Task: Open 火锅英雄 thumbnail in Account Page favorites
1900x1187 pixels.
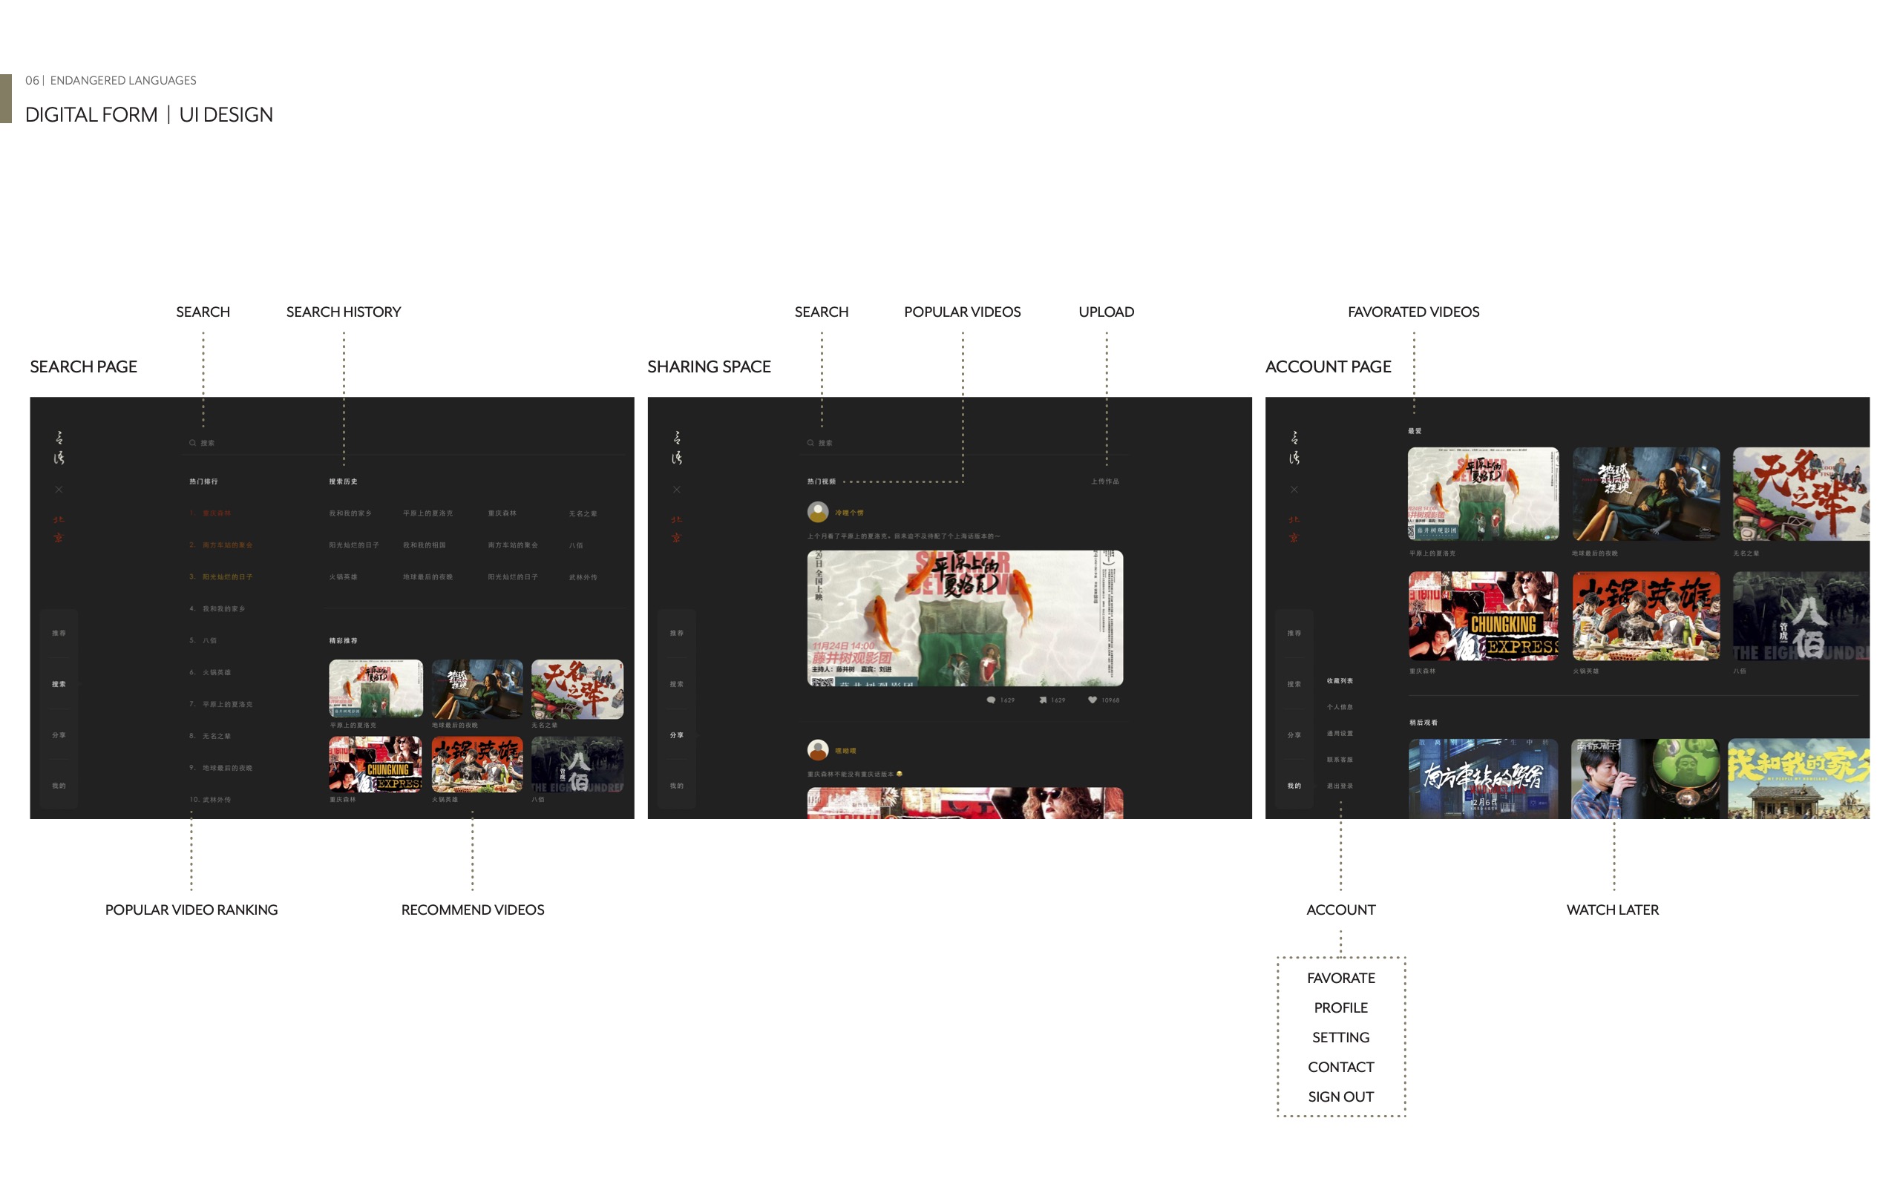Action: [x=1645, y=616]
